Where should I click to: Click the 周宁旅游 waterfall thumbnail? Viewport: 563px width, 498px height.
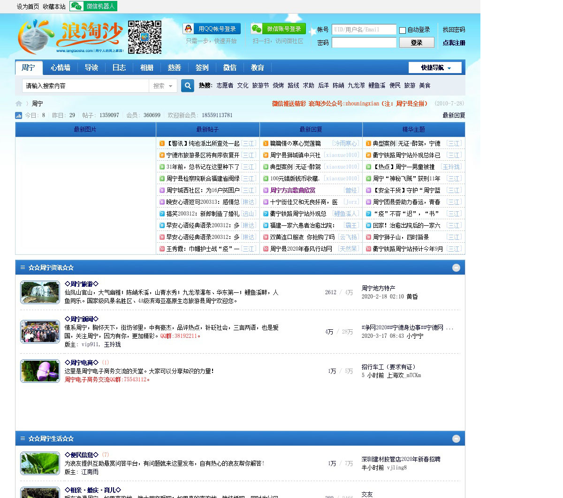40,292
